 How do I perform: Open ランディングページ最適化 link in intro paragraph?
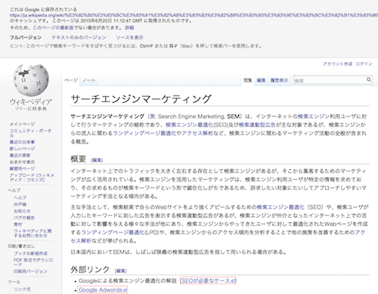pos(144,133)
